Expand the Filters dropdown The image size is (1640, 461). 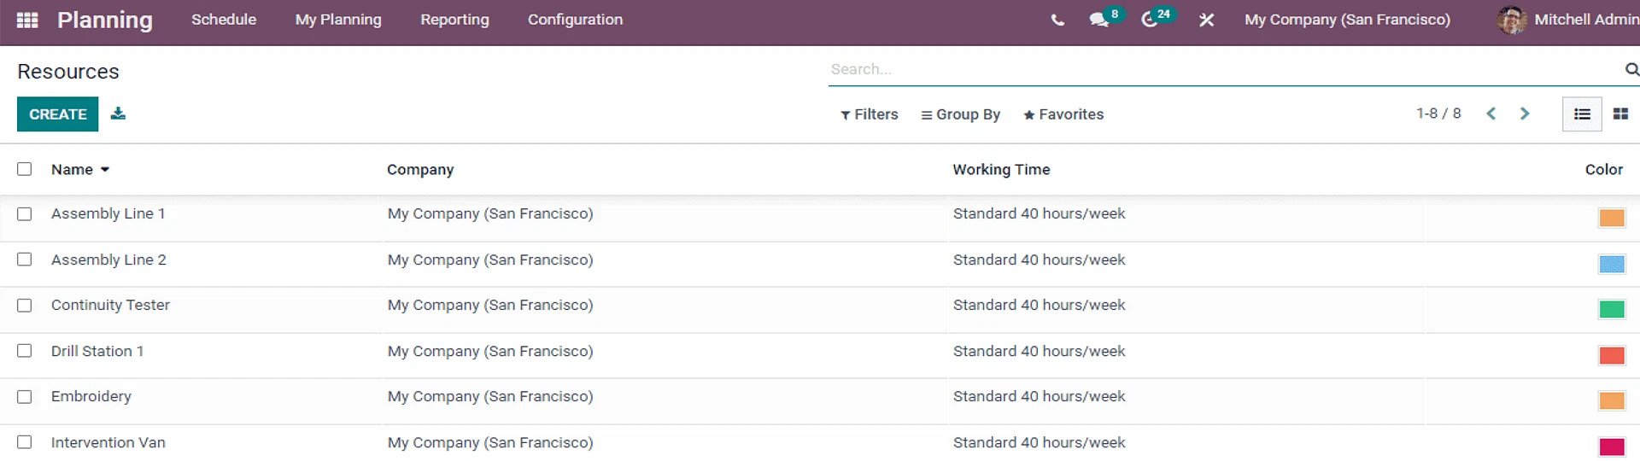(x=869, y=114)
